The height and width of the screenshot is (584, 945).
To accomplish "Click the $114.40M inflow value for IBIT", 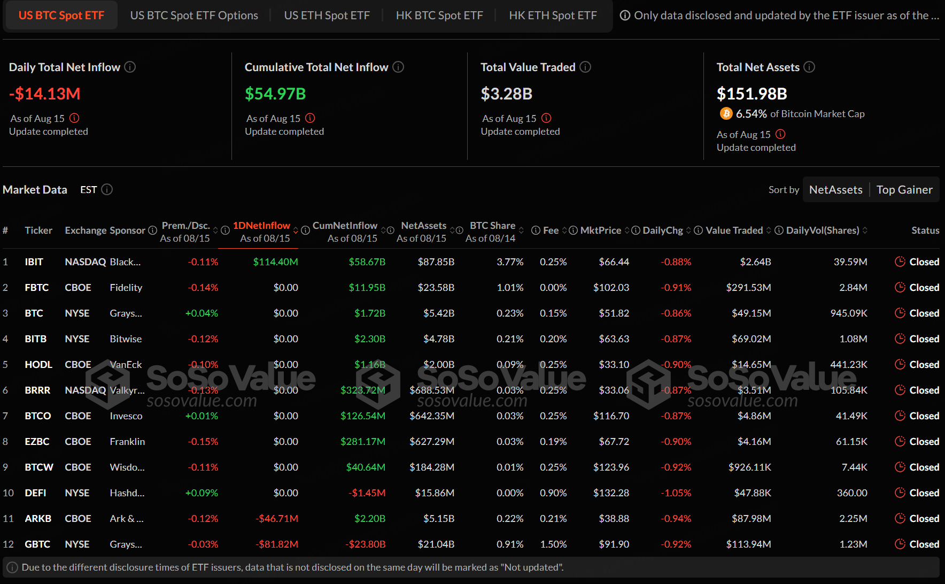I will coord(275,262).
